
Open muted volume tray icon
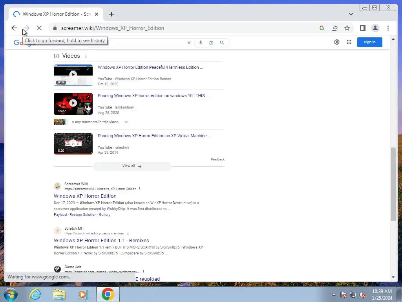362,295
